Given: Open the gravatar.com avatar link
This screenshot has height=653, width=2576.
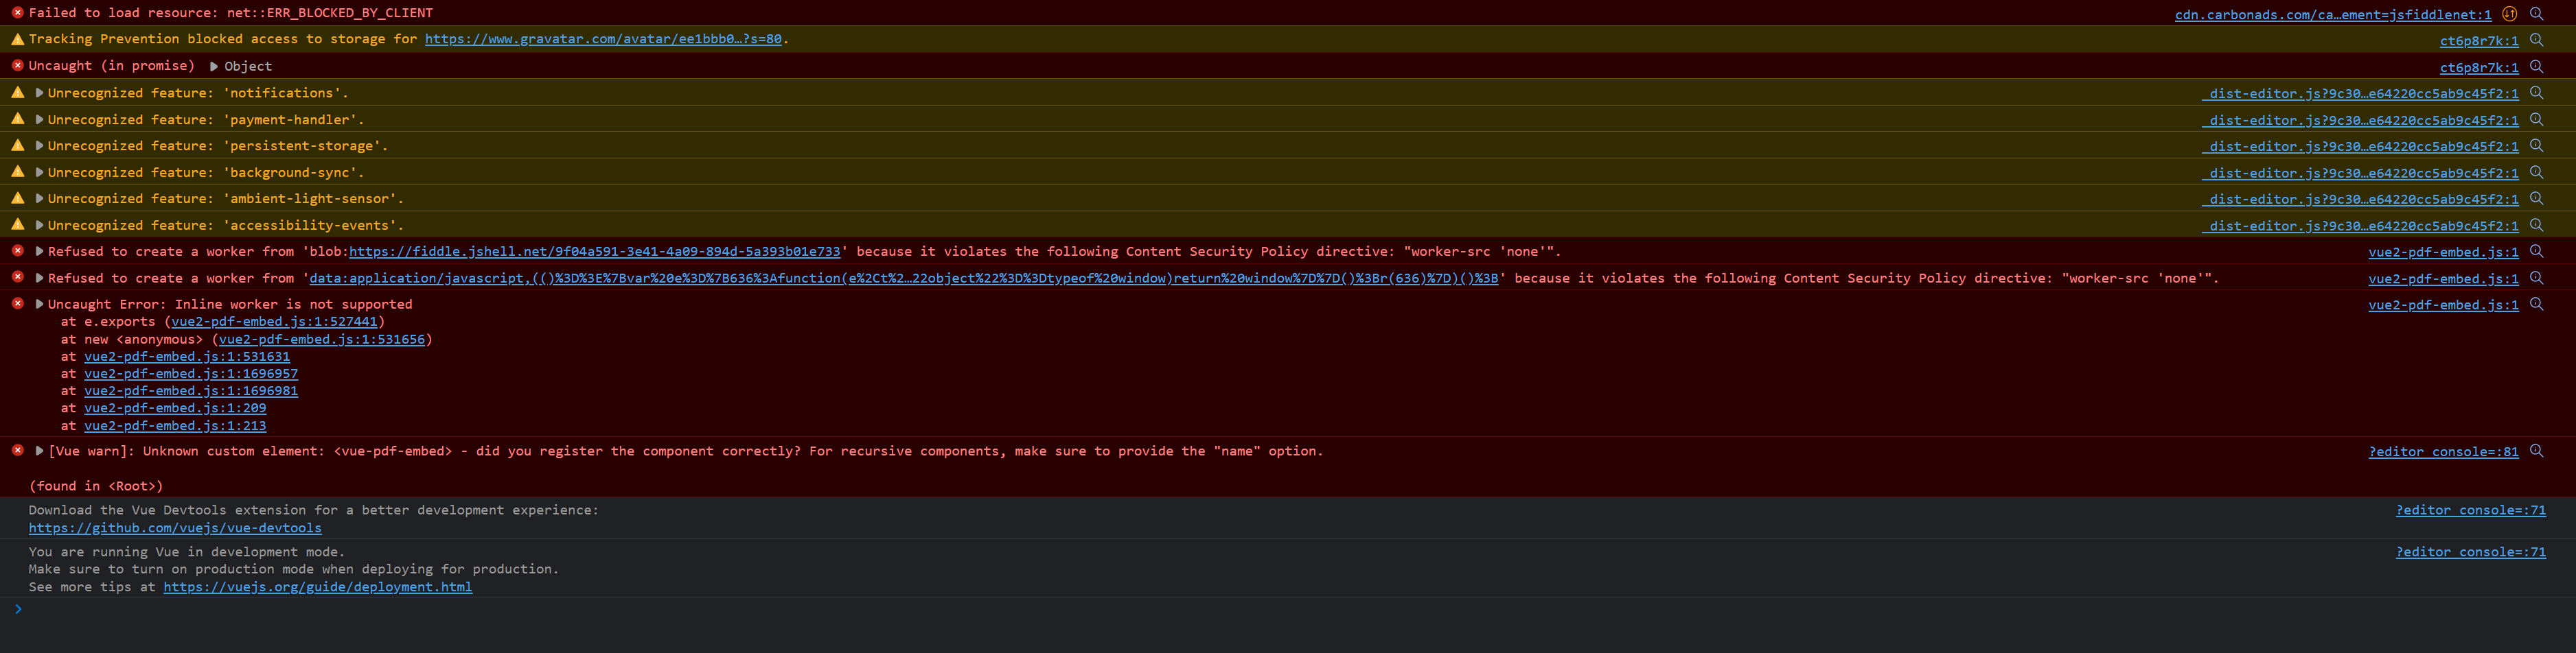Looking at the screenshot, I should point(603,39).
